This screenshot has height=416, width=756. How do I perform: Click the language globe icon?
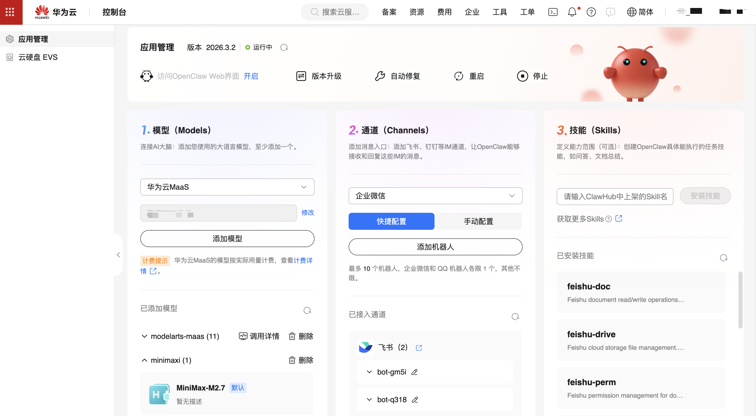631,12
